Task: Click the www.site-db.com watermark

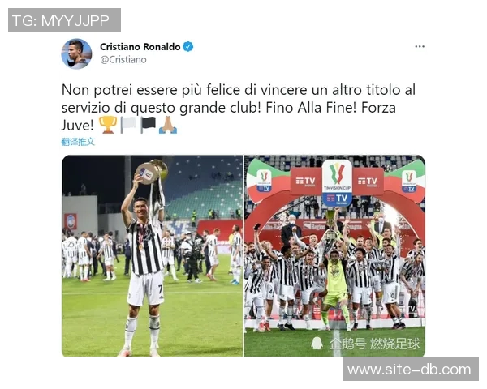Action: (x=411, y=370)
